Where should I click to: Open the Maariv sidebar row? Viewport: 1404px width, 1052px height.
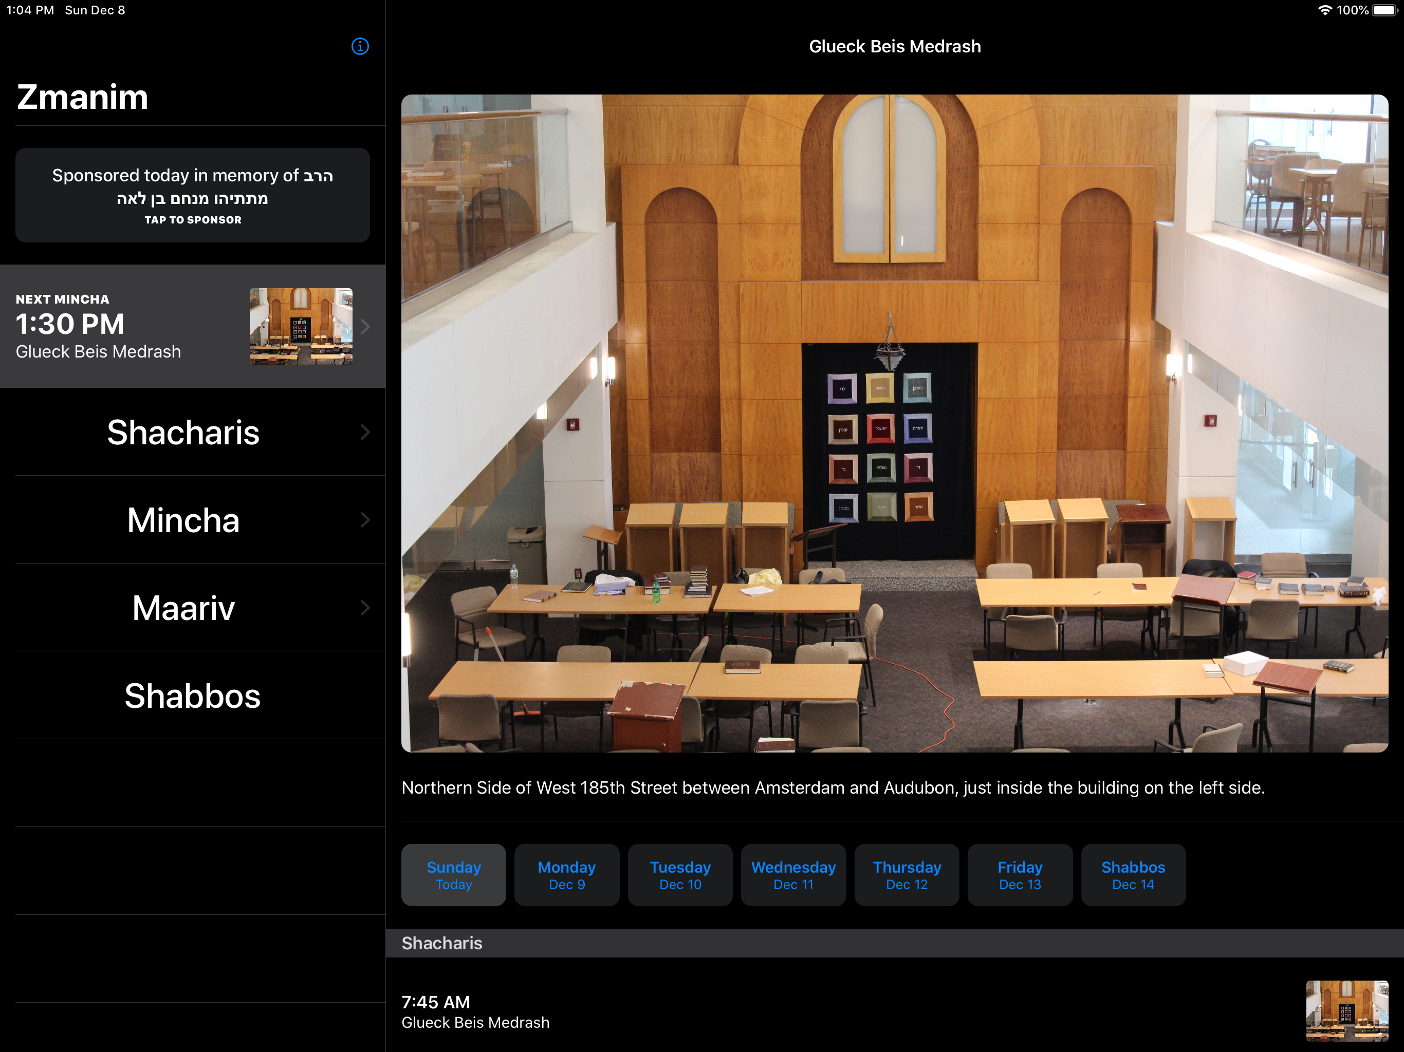pos(193,607)
